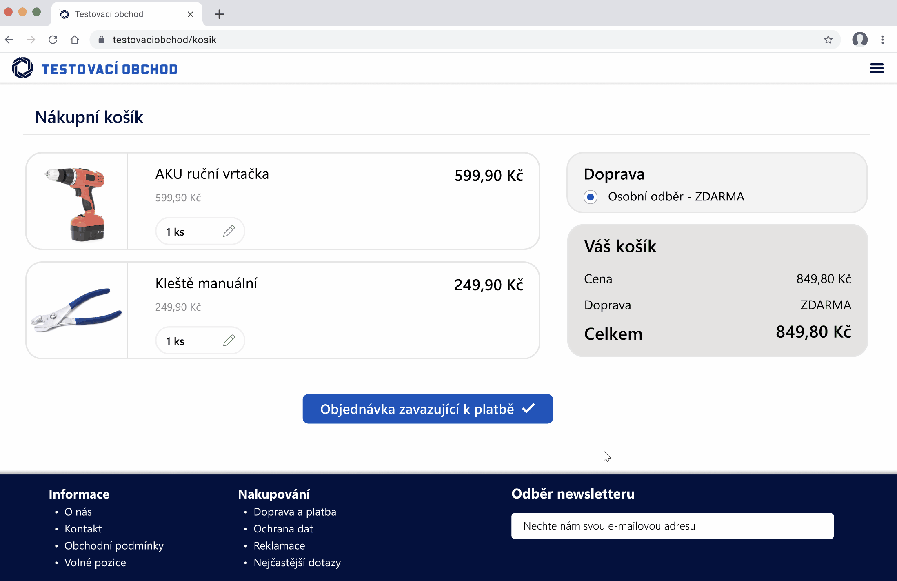The height and width of the screenshot is (581, 897).
Task: Select Osobní odběr - ZDARMA radio
Action: (590, 197)
